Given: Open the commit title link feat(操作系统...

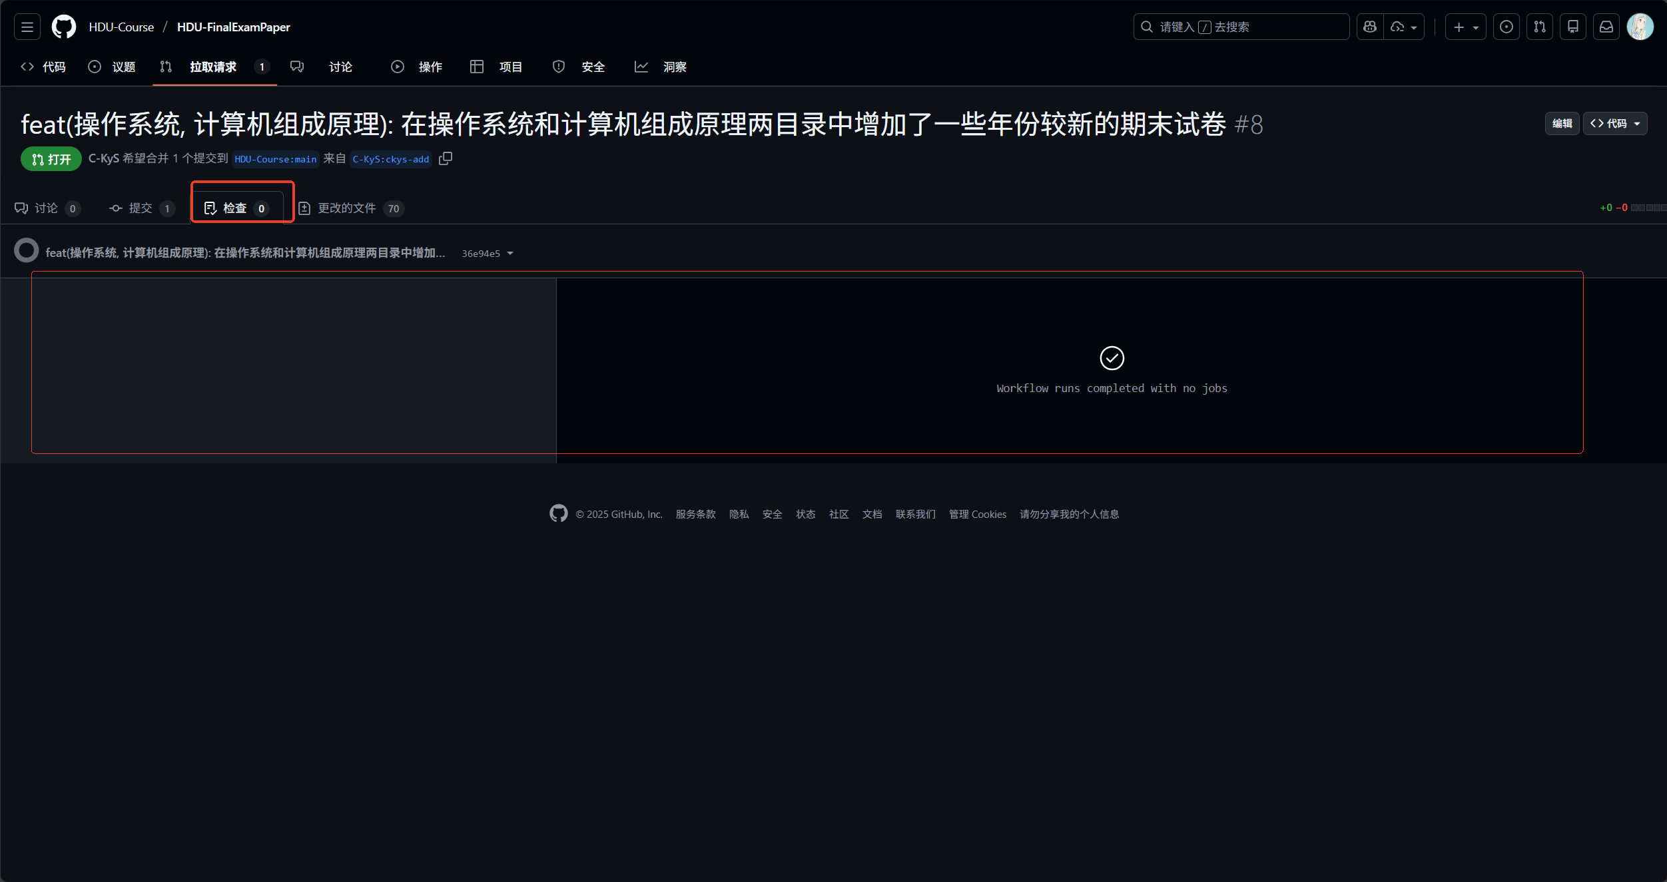Looking at the screenshot, I should [245, 253].
